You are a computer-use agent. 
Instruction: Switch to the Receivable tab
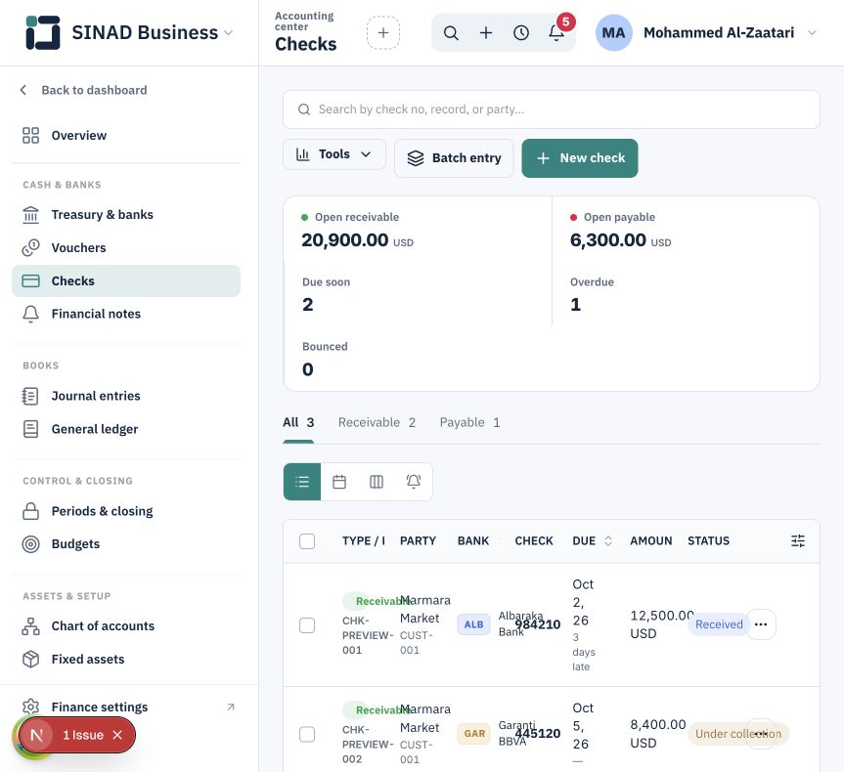[377, 422]
